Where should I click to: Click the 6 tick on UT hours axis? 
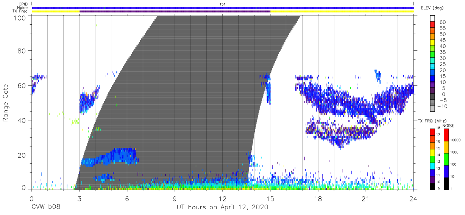pos(127,199)
